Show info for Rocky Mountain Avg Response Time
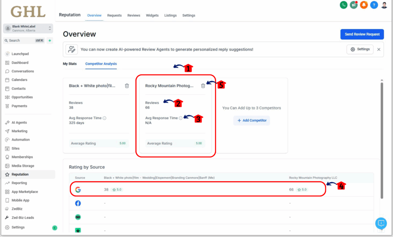 coord(180,118)
